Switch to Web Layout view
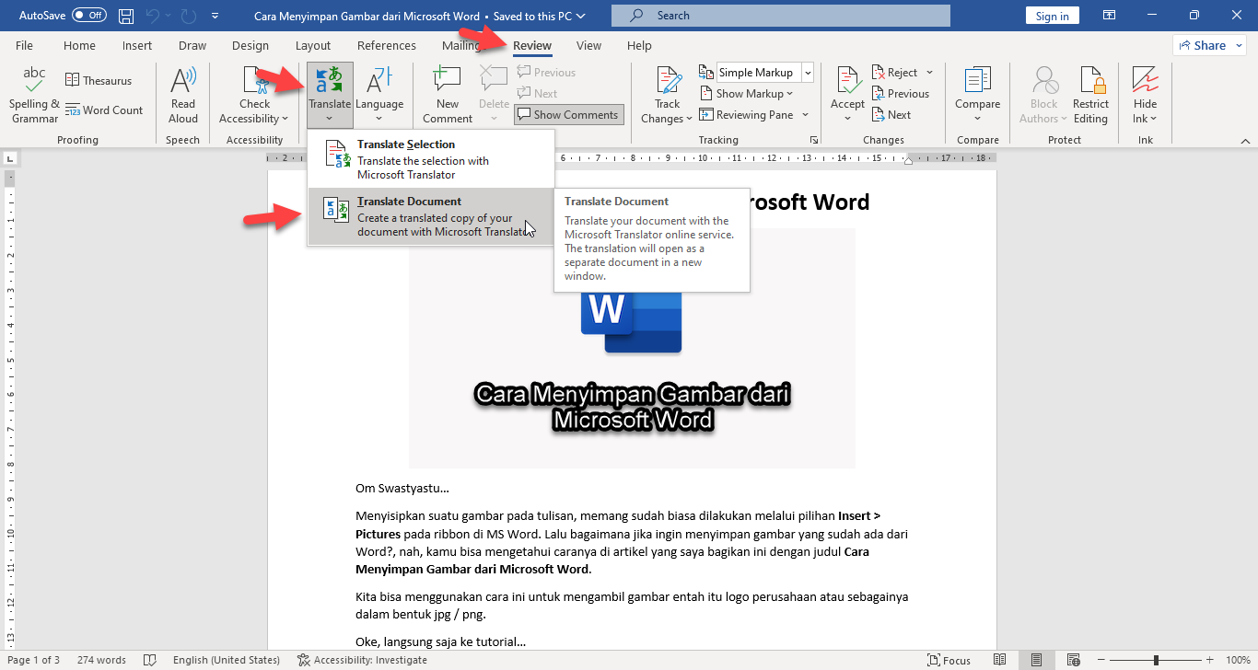Image resolution: width=1258 pixels, height=670 pixels. pyautogui.click(x=1072, y=660)
